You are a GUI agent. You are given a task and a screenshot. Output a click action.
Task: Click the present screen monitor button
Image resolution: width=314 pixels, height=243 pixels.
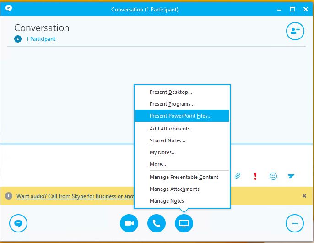click(184, 223)
